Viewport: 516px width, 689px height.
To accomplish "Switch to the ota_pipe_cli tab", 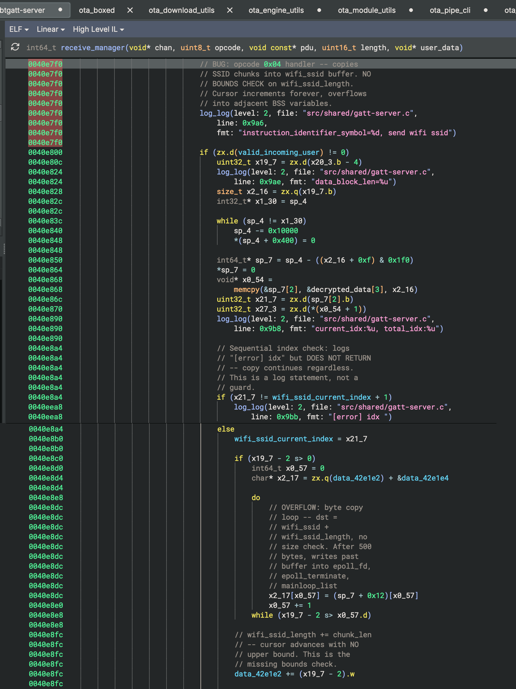I will coord(450,10).
